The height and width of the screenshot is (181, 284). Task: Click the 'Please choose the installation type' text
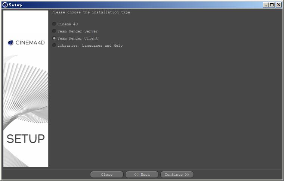tap(91, 12)
